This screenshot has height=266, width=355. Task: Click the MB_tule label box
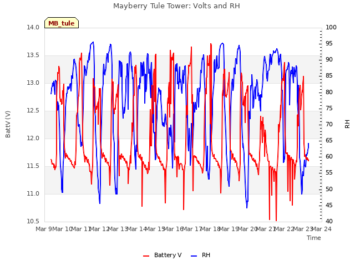[62, 23]
